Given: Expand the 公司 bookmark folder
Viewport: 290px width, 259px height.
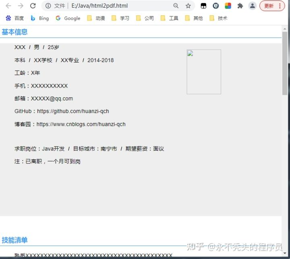Looking at the screenshot, I should coord(145,18).
